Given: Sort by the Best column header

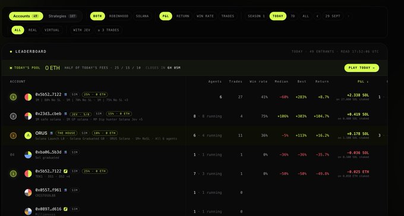Looking at the screenshot, I should [x=302, y=81].
